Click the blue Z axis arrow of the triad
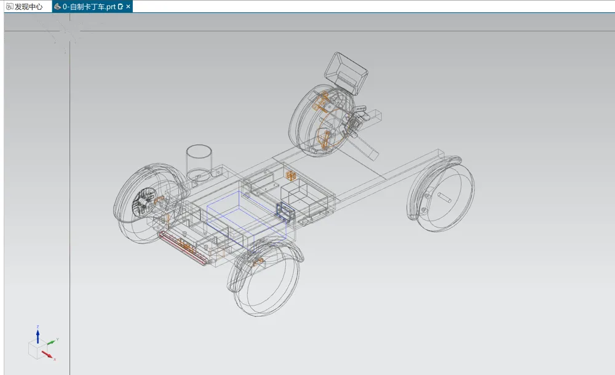The height and width of the screenshot is (375, 615). [38, 336]
